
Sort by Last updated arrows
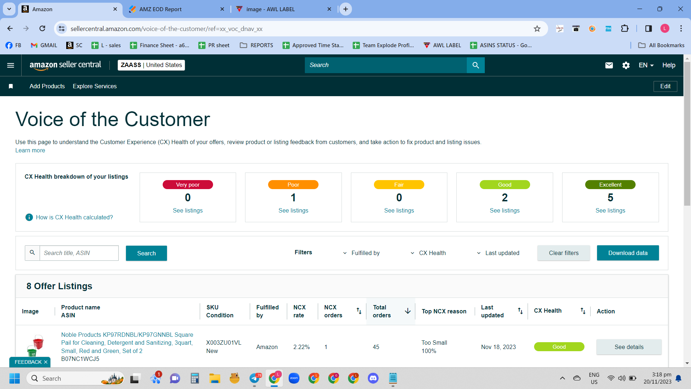point(520,311)
